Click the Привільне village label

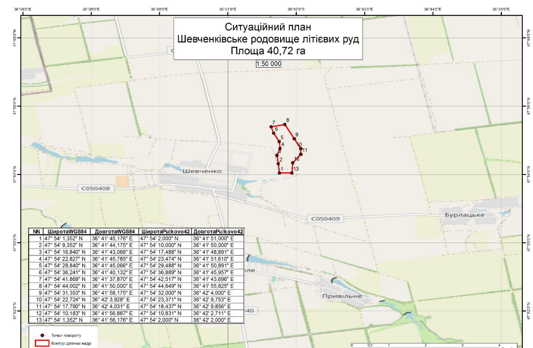pos(342,296)
